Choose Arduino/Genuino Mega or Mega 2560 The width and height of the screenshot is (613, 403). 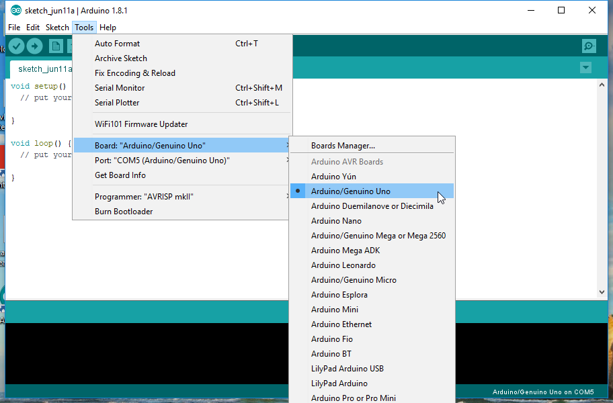tap(372, 236)
